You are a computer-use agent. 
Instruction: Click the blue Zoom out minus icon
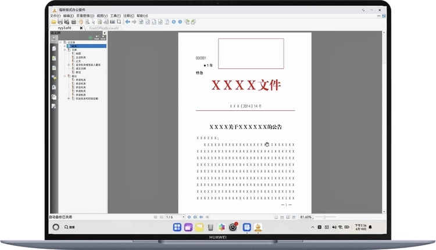point(180,22)
